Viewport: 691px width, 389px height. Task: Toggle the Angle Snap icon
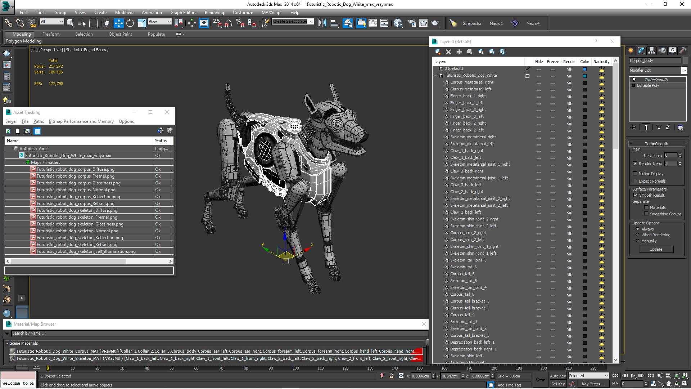[x=229, y=23]
